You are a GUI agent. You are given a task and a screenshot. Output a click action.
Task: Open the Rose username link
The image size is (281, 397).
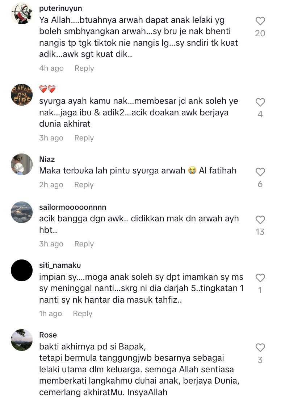(x=48, y=335)
